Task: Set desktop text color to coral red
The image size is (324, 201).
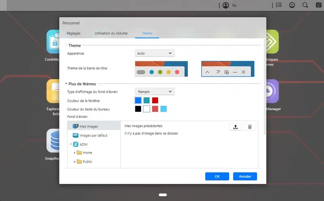Action: point(155,109)
